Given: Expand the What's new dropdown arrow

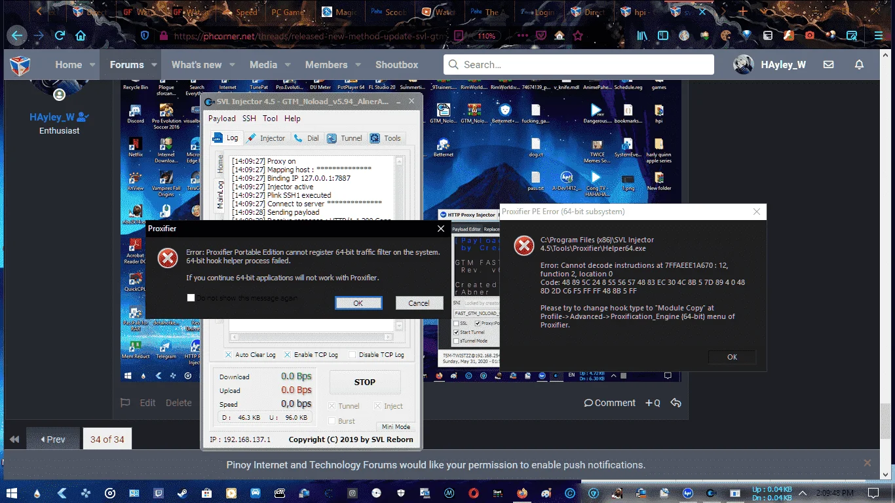Looking at the screenshot, I should (233, 65).
